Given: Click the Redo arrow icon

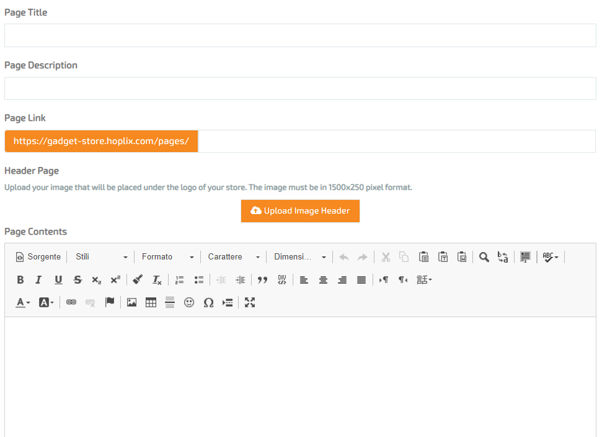Looking at the screenshot, I should coord(363,257).
